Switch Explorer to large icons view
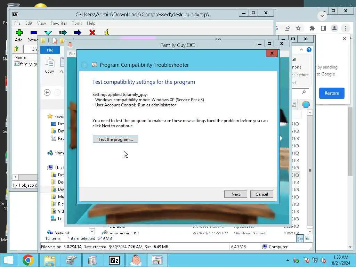The image size is (356, 267). pyautogui.click(x=308, y=238)
